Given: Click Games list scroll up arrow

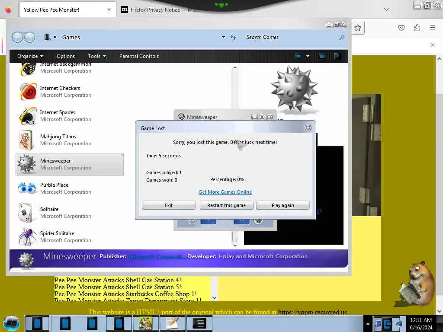Looking at the screenshot, I should [x=235, y=68].
